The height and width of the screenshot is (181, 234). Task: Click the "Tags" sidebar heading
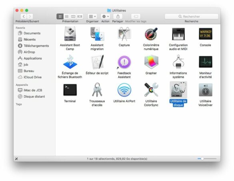[x=19, y=104]
